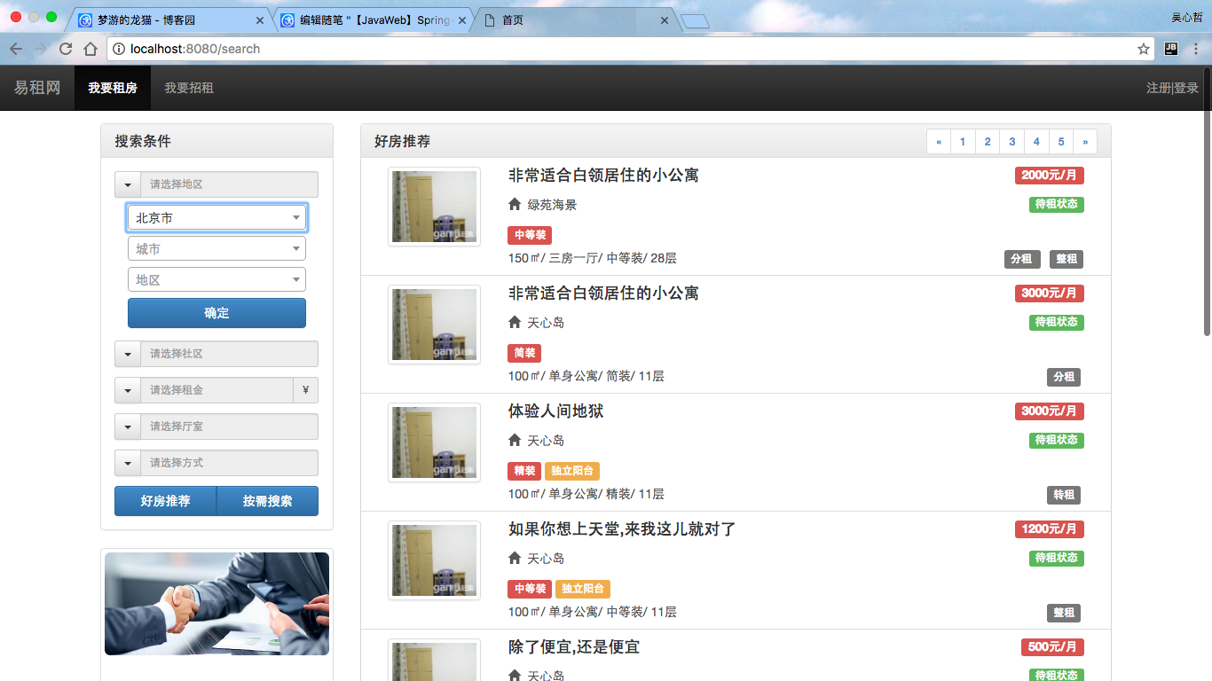Click the 500元/月 price label
The image size is (1212, 681).
click(1052, 647)
